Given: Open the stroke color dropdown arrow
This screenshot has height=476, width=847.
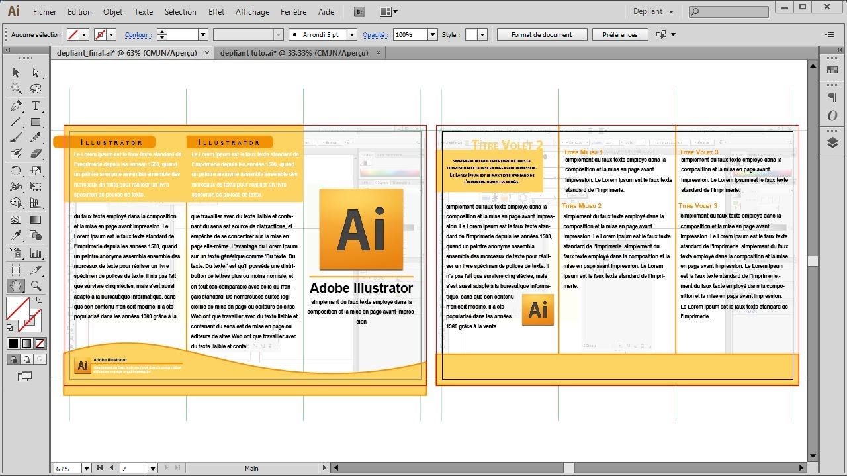Looking at the screenshot, I should click(111, 34).
